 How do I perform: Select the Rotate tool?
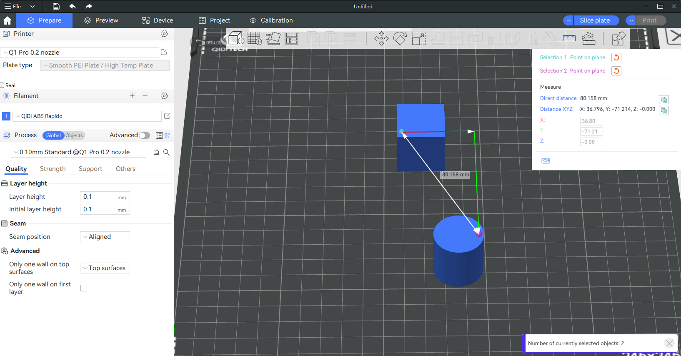(400, 38)
